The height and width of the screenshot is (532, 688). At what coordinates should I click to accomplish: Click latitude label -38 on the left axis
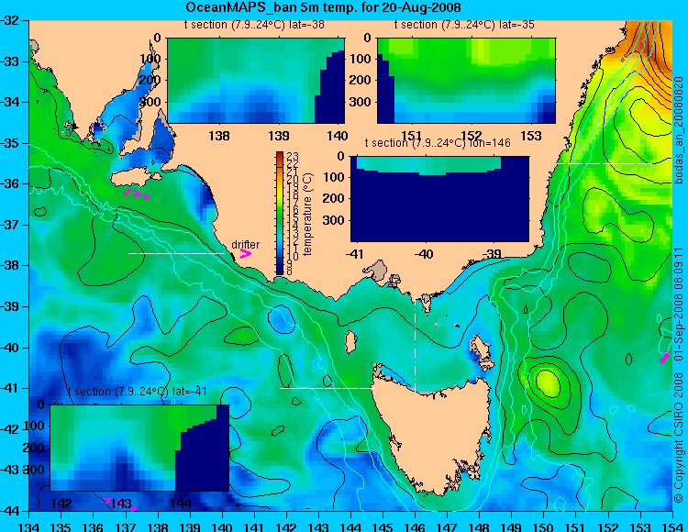10,266
